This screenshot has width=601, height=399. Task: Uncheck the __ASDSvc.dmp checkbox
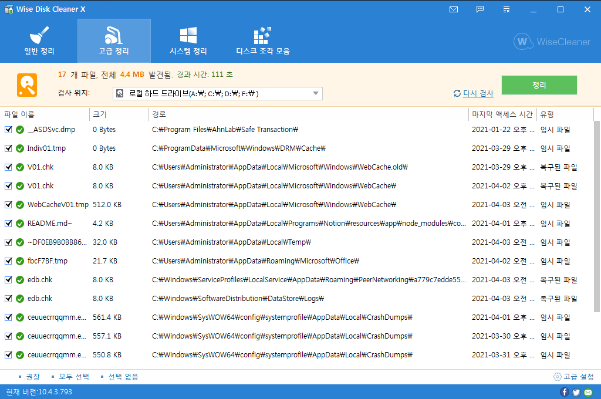coord(8,130)
